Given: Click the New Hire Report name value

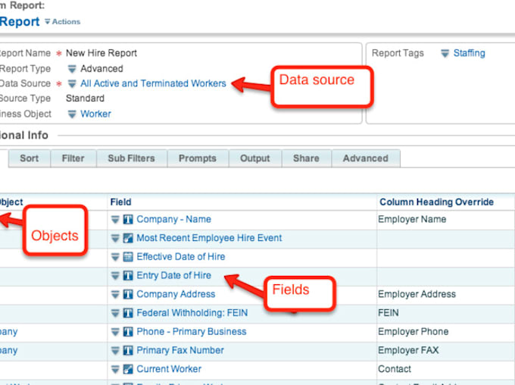Looking at the screenshot, I should [x=101, y=53].
